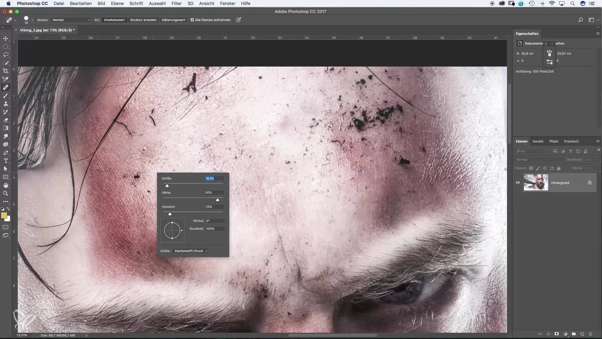Screen dimensions: 602x339
Task: Swap foreground and background colors
Action: click(x=8, y=209)
